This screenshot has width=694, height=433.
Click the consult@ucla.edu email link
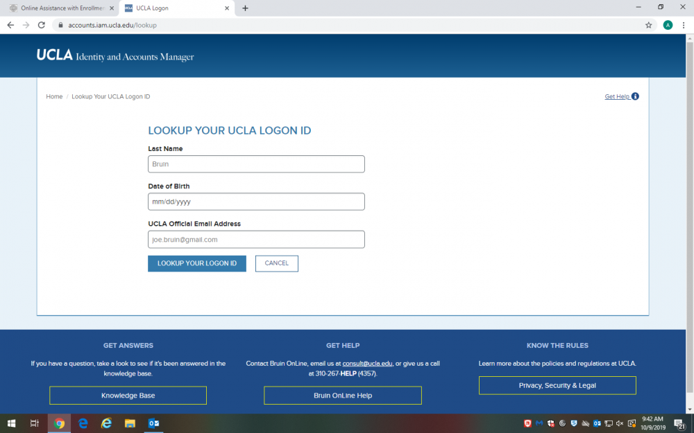[367, 364]
